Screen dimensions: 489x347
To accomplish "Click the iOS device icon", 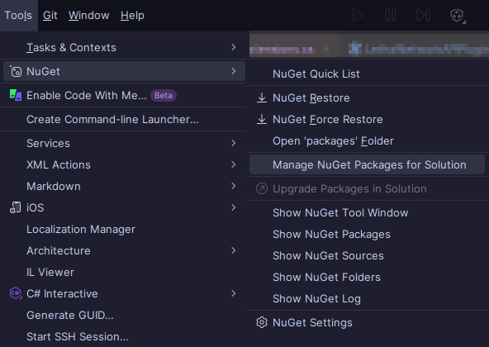I will click(15, 207).
